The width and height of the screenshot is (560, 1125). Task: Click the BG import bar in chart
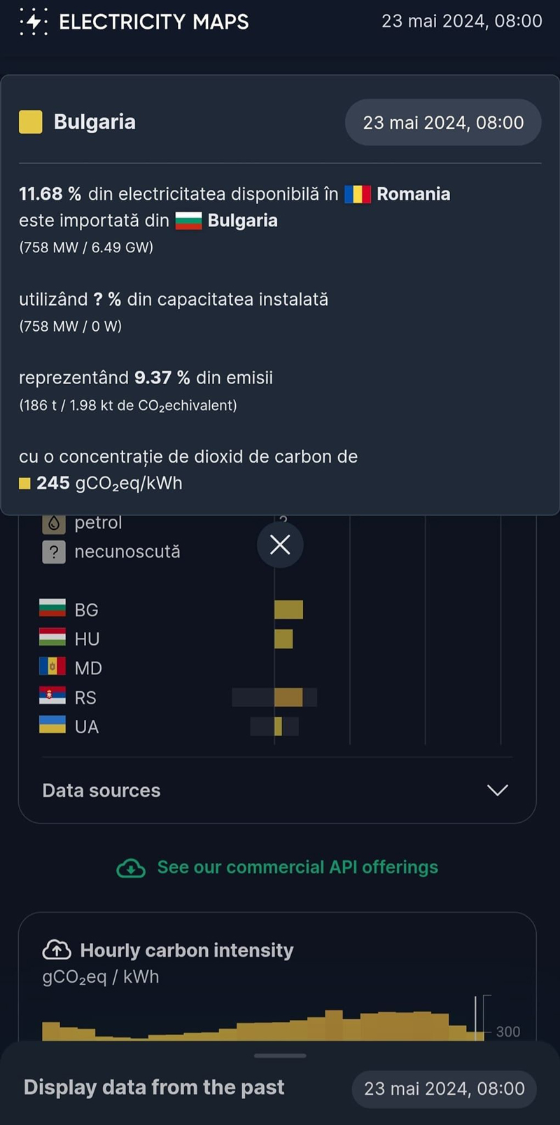pos(288,609)
